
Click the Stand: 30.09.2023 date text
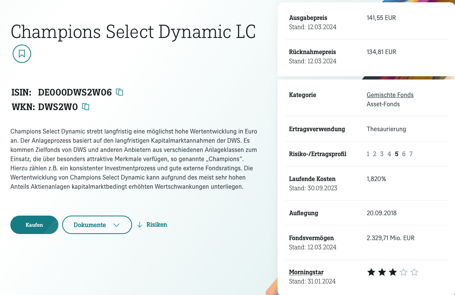pyautogui.click(x=313, y=188)
